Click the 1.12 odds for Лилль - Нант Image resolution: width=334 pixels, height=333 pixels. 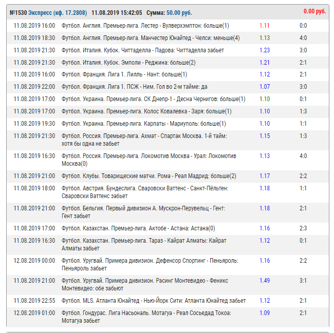click(x=265, y=74)
